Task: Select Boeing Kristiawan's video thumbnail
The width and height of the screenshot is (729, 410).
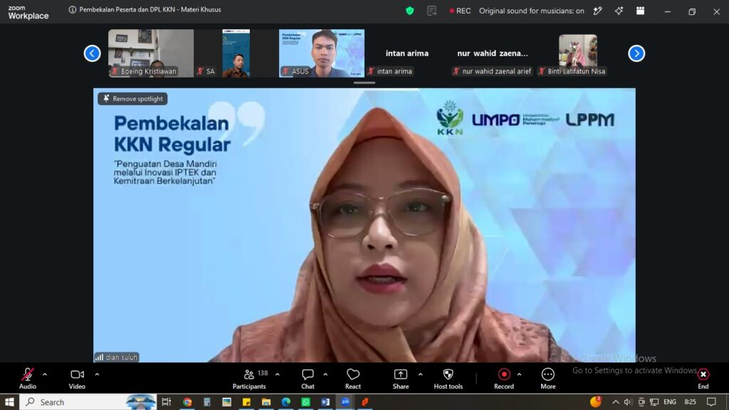Action: pyautogui.click(x=151, y=53)
